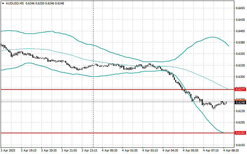247x154 pixels.
Task: Click the 4 Apr 08:35 time label
Action: (x=231, y=151)
